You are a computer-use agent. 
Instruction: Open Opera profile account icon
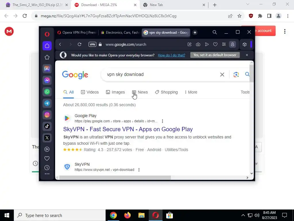point(233,44)
